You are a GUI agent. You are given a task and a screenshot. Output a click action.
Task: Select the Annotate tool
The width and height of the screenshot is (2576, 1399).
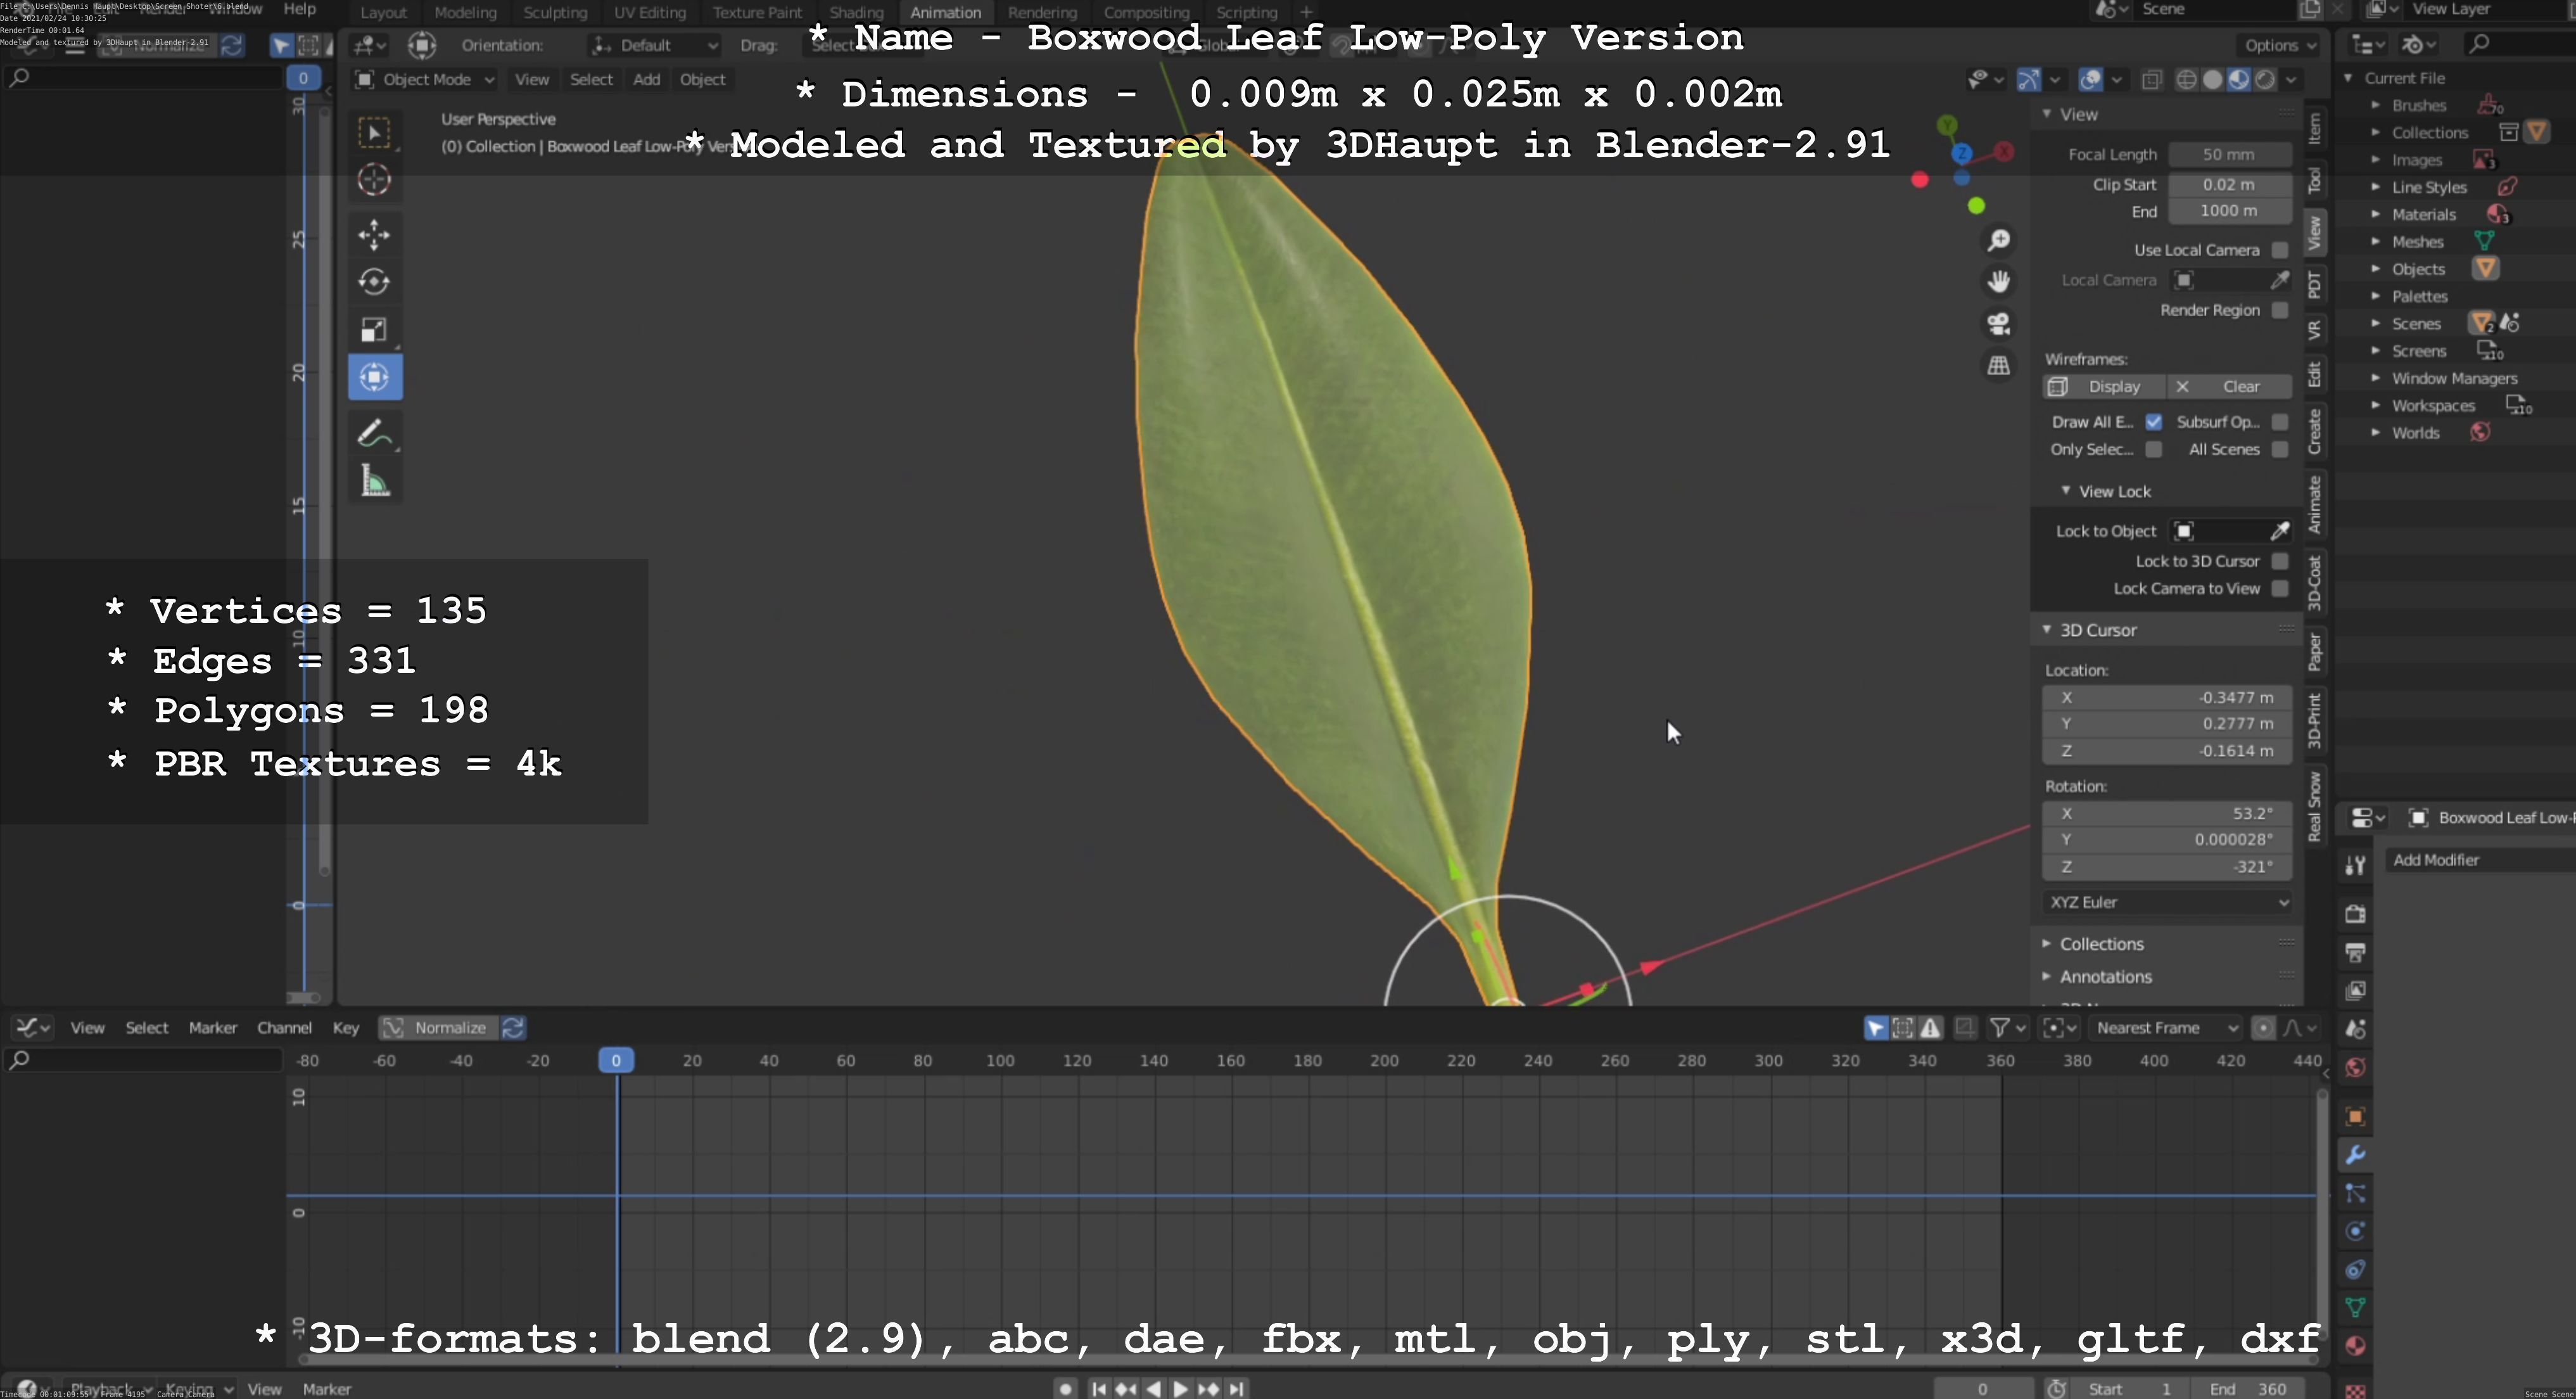[x=375, y=433]
